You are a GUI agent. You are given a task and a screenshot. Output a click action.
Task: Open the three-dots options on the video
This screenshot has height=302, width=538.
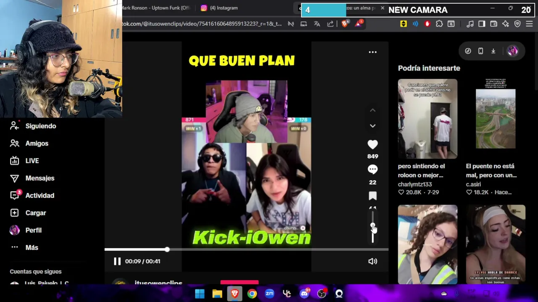372,52
